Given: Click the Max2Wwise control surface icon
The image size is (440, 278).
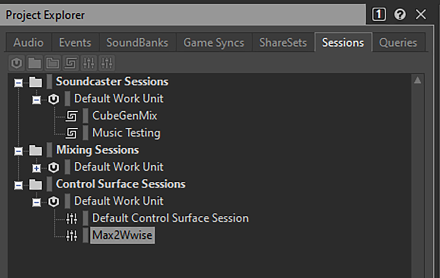Looking at the screenshot, I should click(x=71, y=236).
